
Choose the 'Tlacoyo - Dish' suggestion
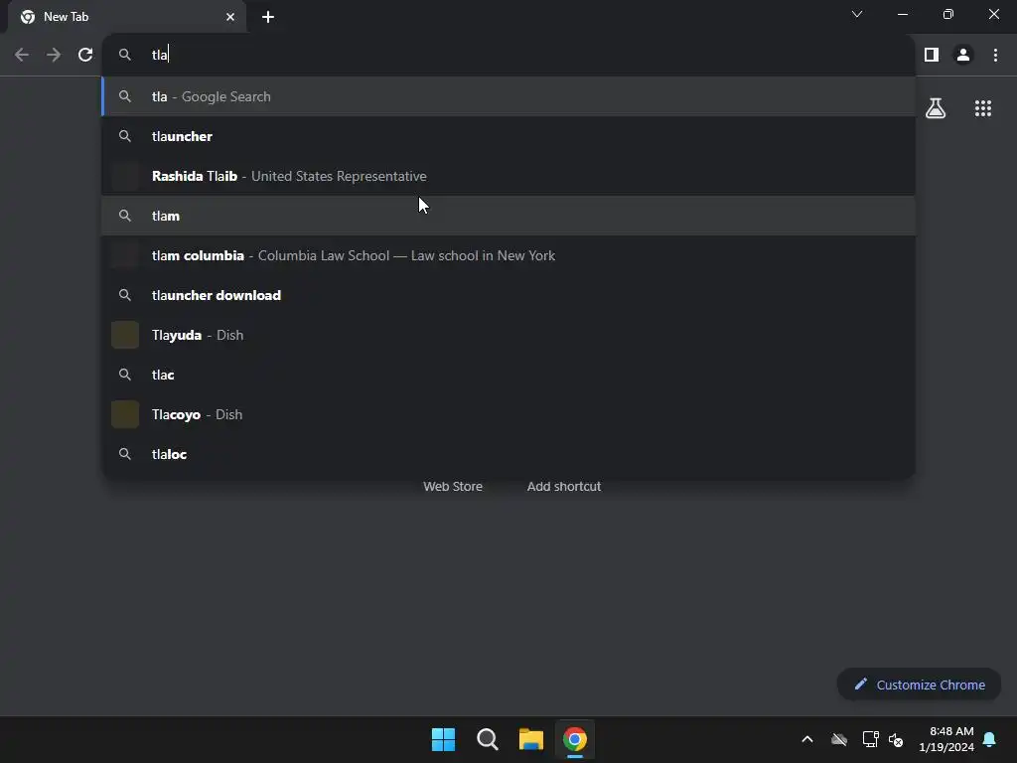click(x=508, y=414)
